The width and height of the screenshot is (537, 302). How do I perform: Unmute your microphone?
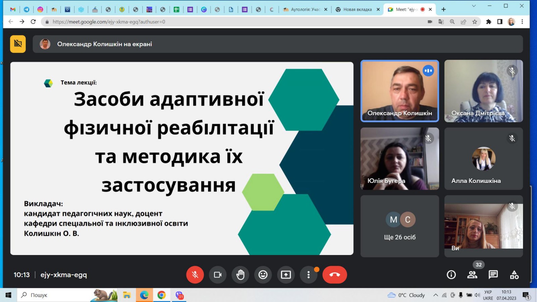click(195, 275)
